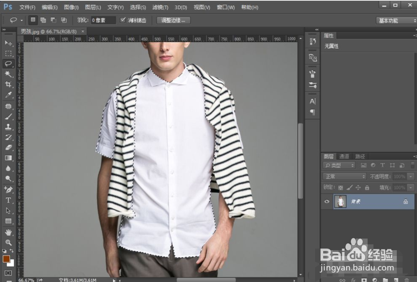Screen dimensions: 417x282
Task: Select the Pen tool
Action: 8,190
